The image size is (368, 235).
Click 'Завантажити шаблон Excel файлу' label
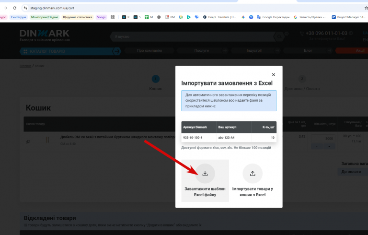tap(205, 192)
